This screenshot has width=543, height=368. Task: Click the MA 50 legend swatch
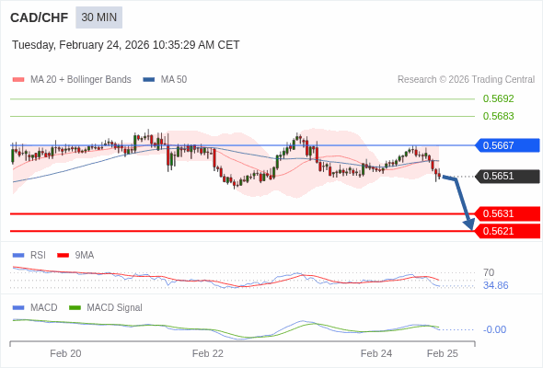pyautogui.click(x=149, y=80)
